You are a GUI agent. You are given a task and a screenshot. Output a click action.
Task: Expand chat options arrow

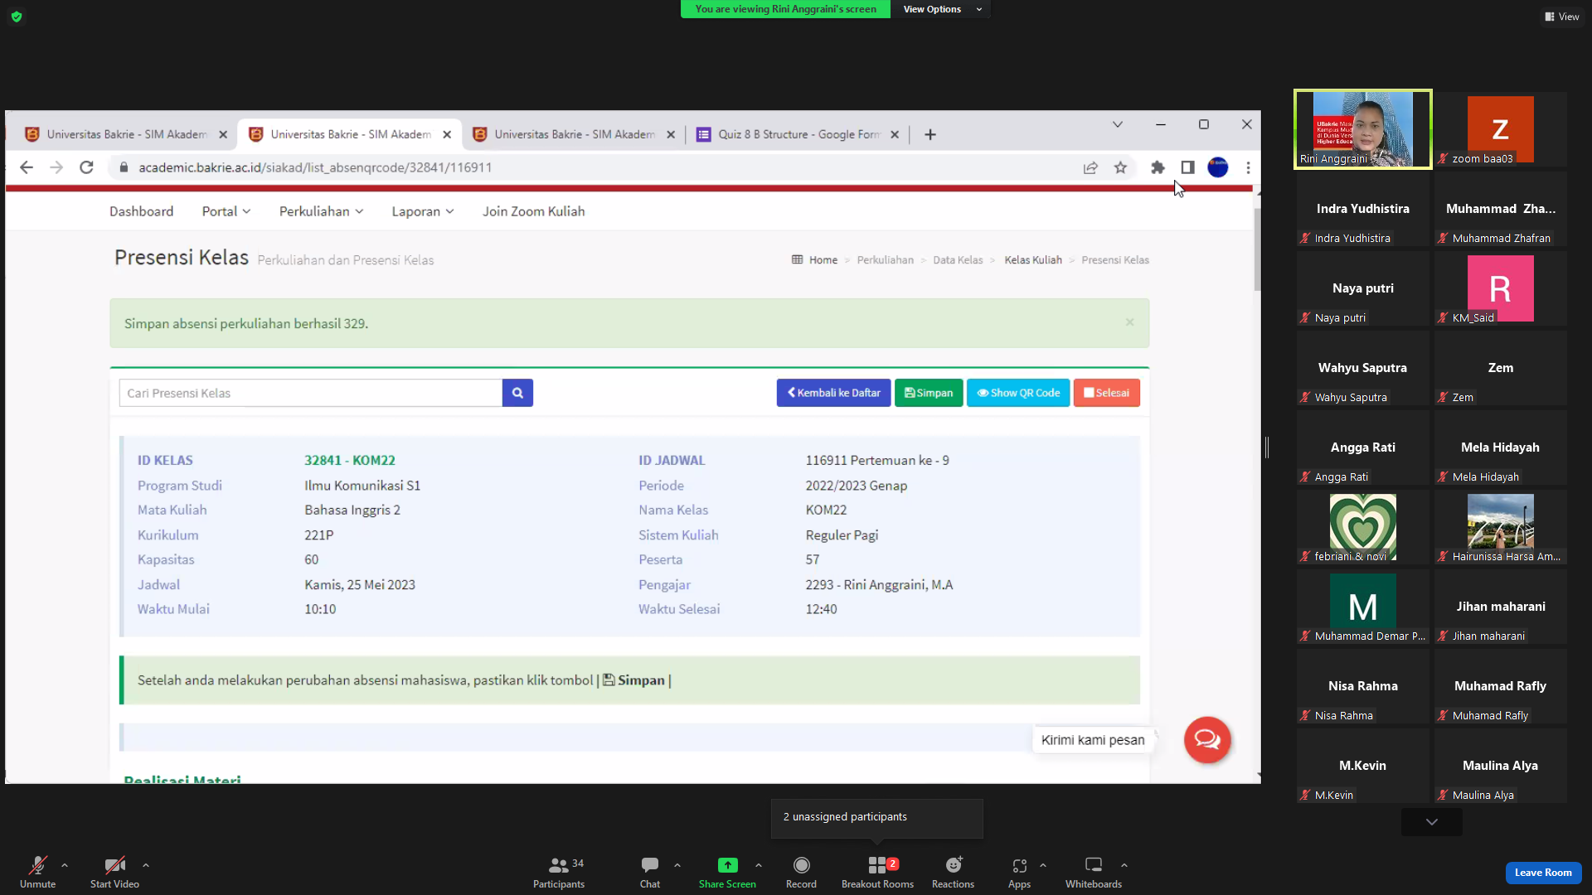tap(677, 865)
